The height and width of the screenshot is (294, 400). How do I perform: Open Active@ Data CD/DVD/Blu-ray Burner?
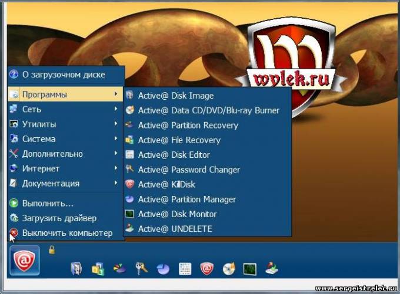(208, 110)
